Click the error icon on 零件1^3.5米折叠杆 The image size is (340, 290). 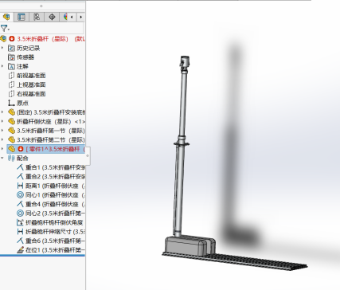pos(21,149)
